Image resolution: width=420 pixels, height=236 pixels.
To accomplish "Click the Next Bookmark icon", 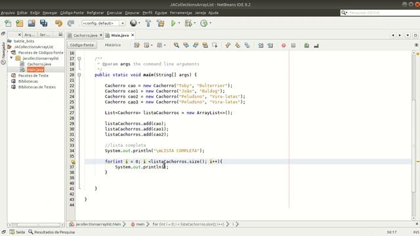I will coord(238,45).
